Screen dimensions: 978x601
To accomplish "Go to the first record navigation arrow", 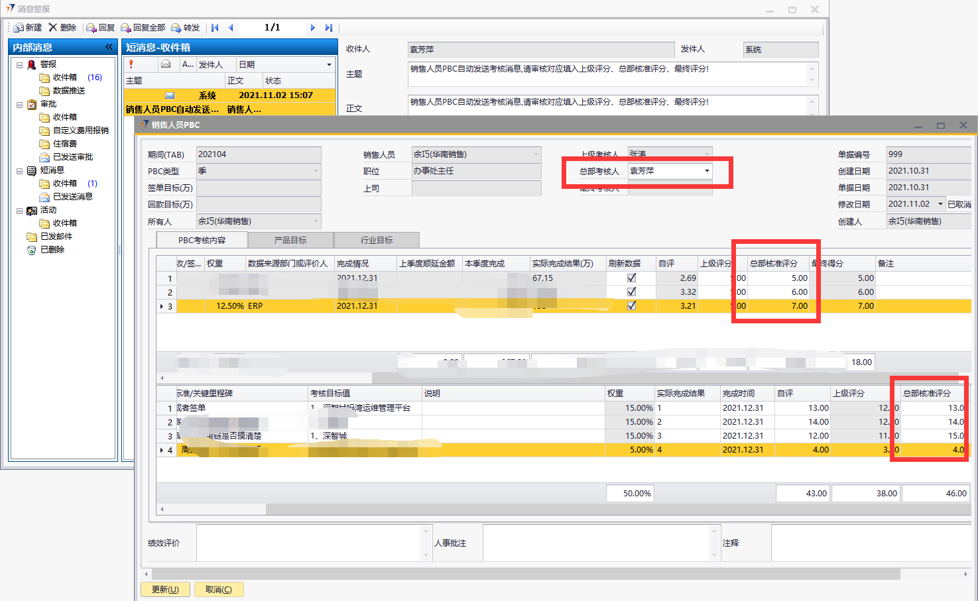I will click(215, 28).
